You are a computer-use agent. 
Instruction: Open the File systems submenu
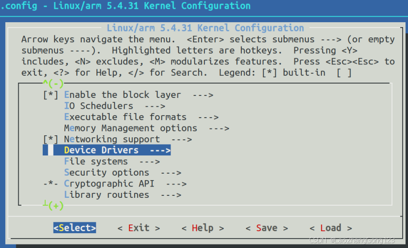coord(112,161)
